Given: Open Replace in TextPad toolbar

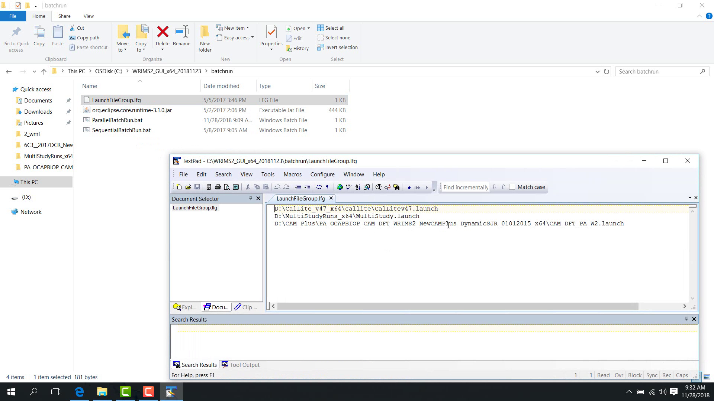Looking at the screenshot, I should pos(387,187).
